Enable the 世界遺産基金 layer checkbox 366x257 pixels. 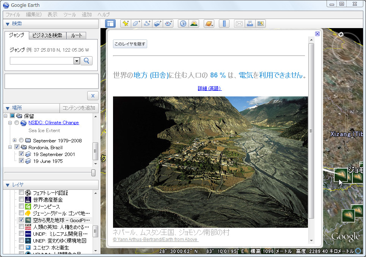point(21,199)
